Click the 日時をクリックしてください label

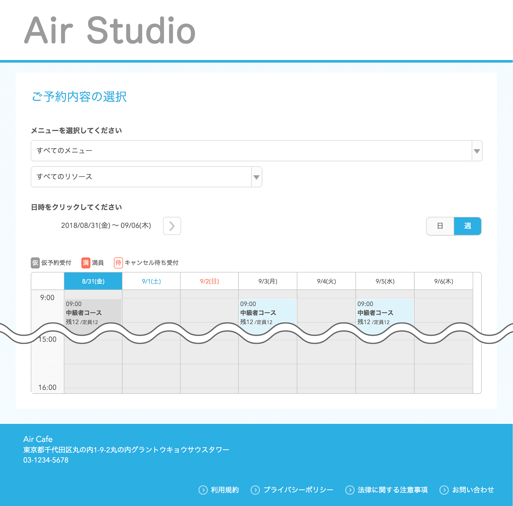(76, 207)
